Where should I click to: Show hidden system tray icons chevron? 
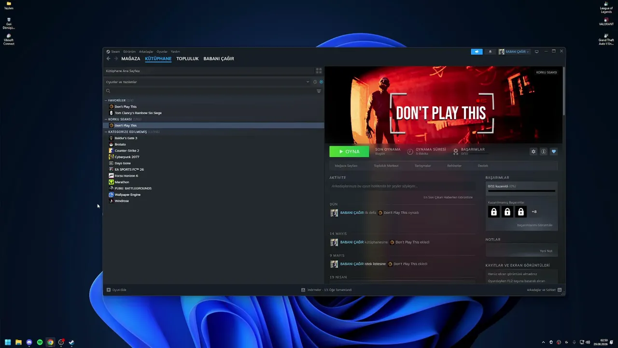(543, 342)
